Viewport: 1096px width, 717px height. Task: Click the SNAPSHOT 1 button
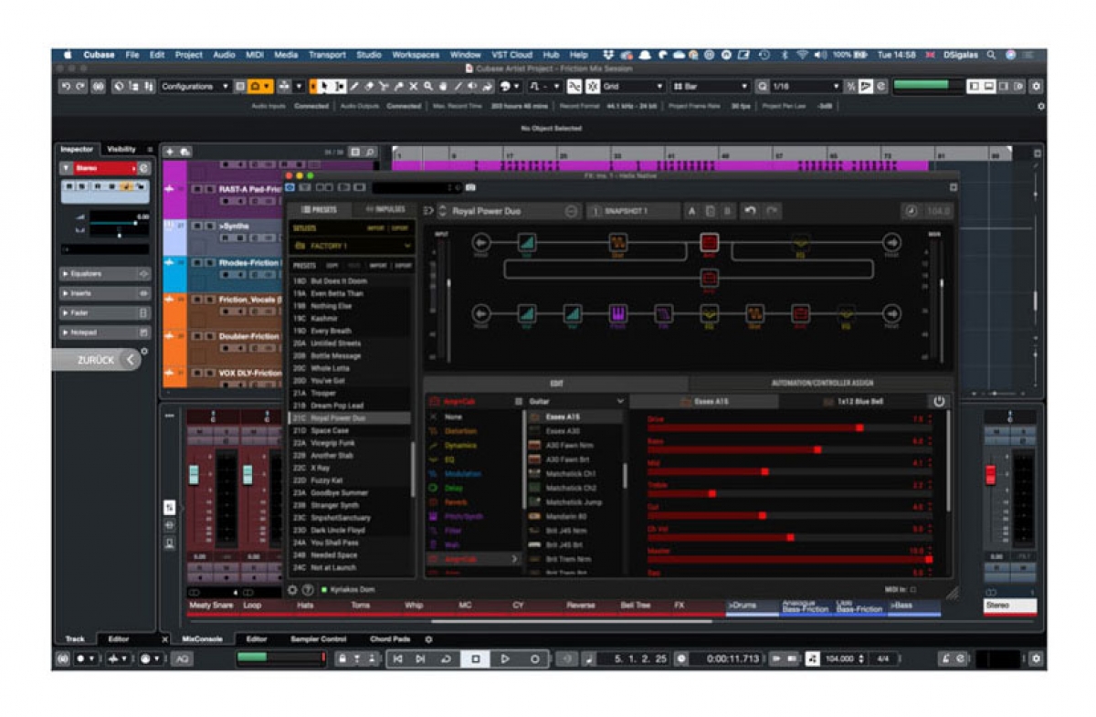coord(632,211)
